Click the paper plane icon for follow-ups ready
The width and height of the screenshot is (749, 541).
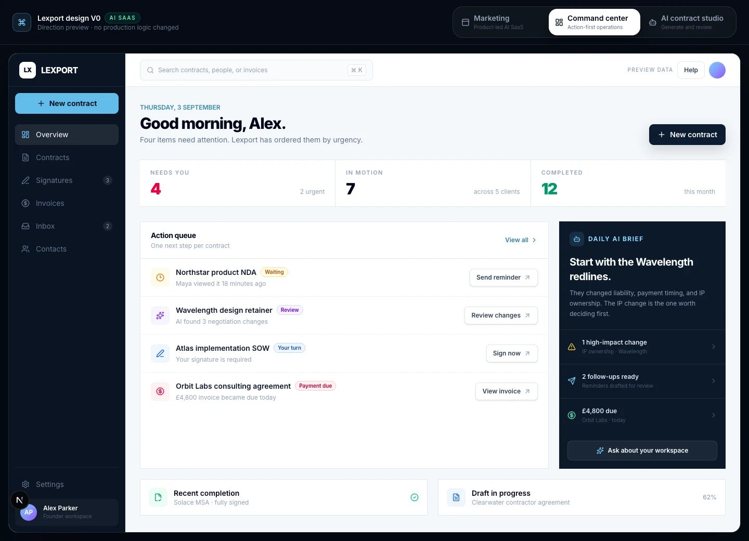[x=572, y=381]
